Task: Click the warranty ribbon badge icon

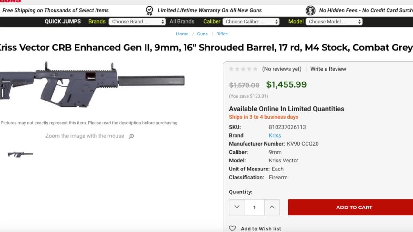Action: point(149,11)
